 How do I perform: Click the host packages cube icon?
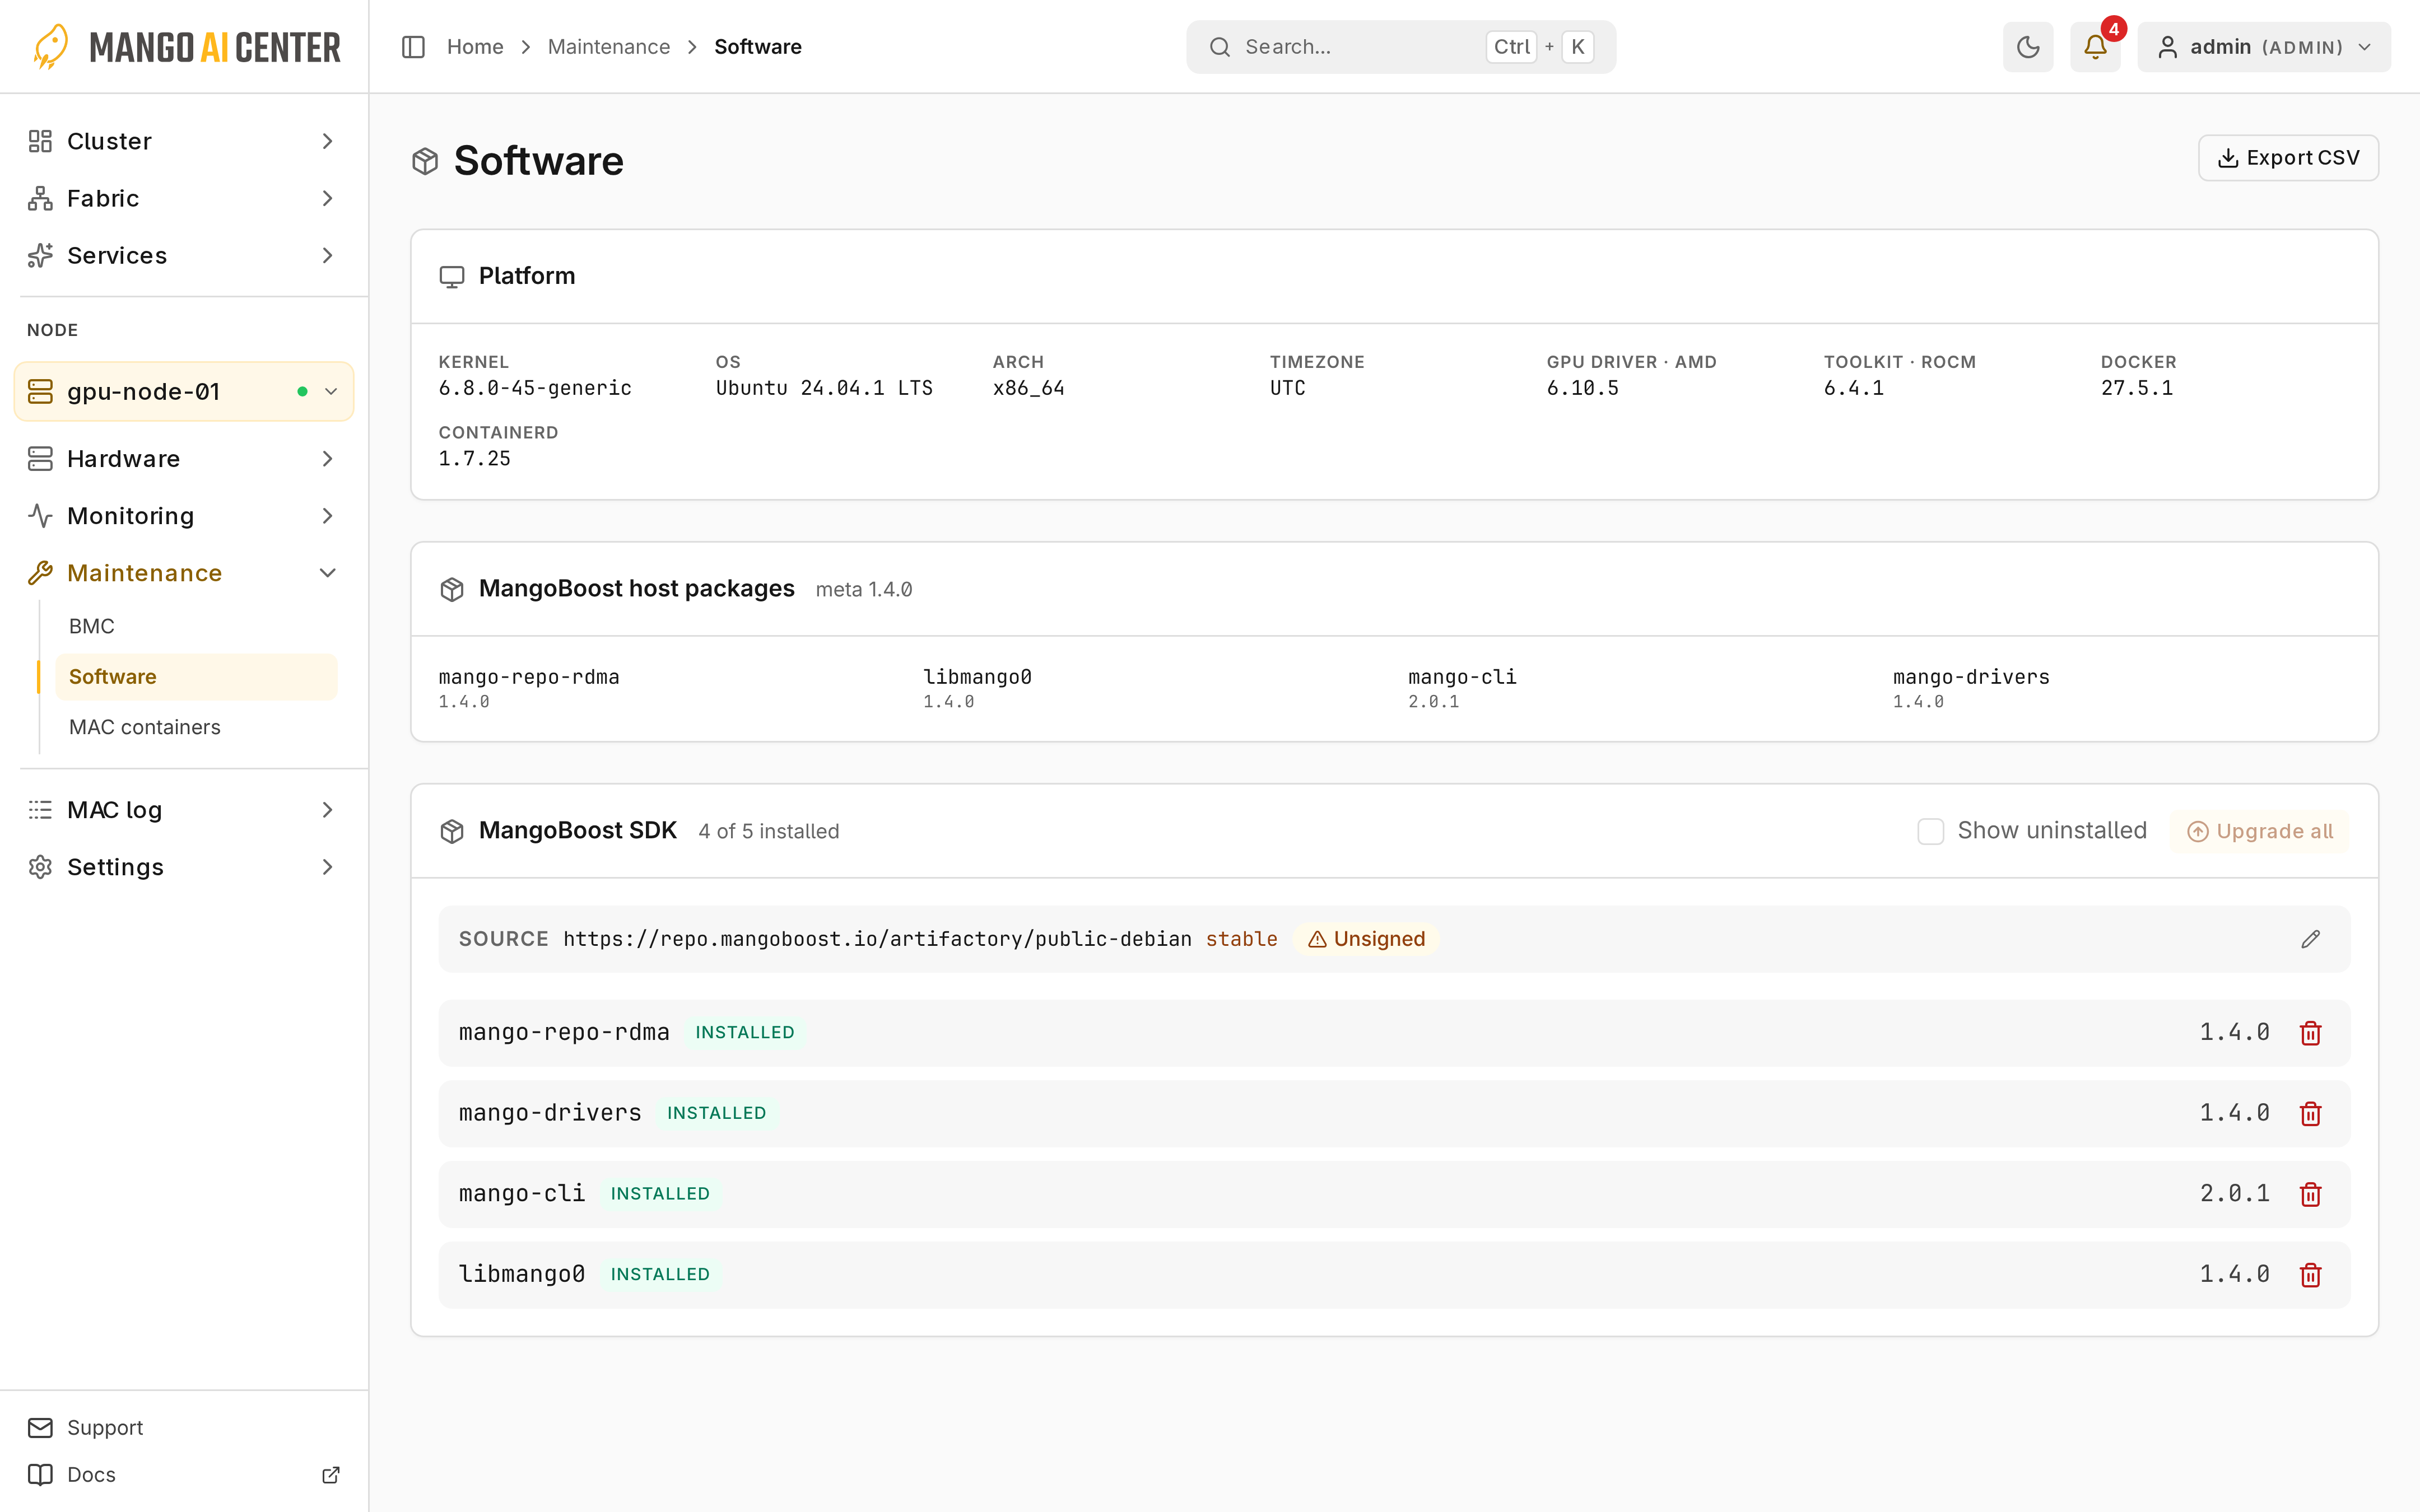point(452,589)
